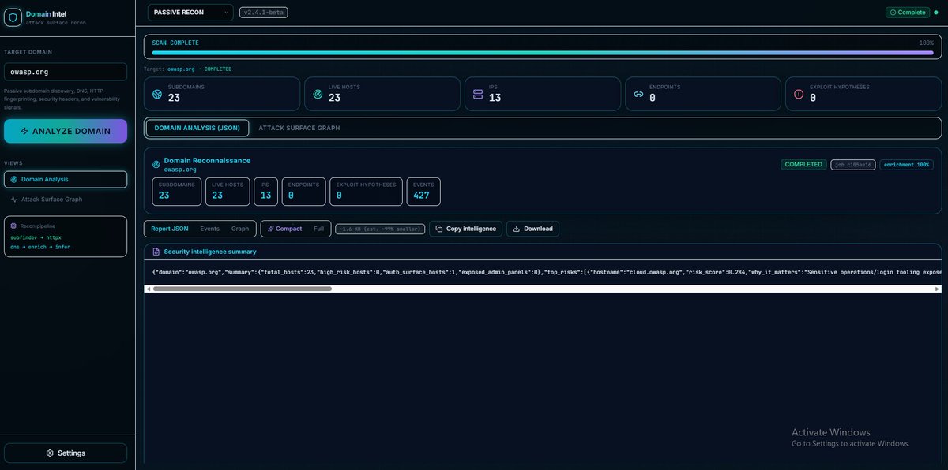The image size is (948, 470).
Task: Click the owasp.org link under Domain Reconnaissance
Action: 180,170
